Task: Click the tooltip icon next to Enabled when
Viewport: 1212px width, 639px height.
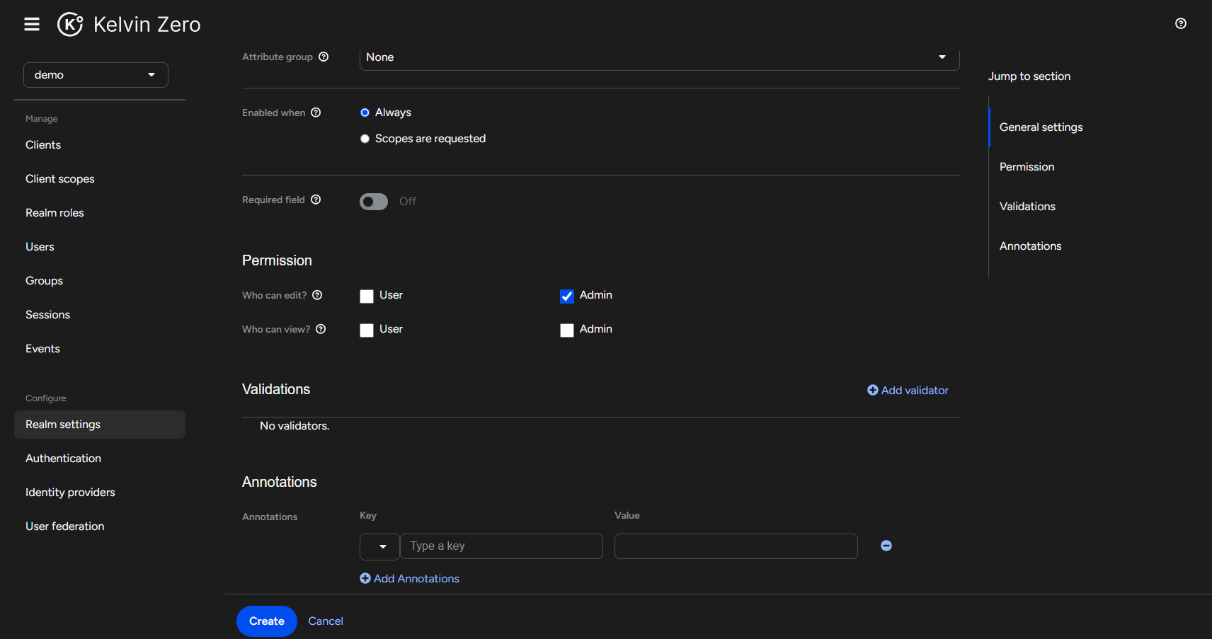Action: (x=316, y=113)
